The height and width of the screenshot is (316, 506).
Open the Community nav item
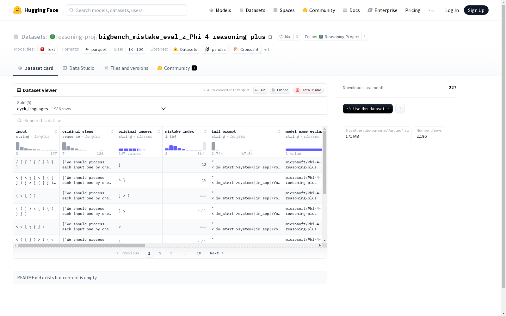(x=319, y=10)
